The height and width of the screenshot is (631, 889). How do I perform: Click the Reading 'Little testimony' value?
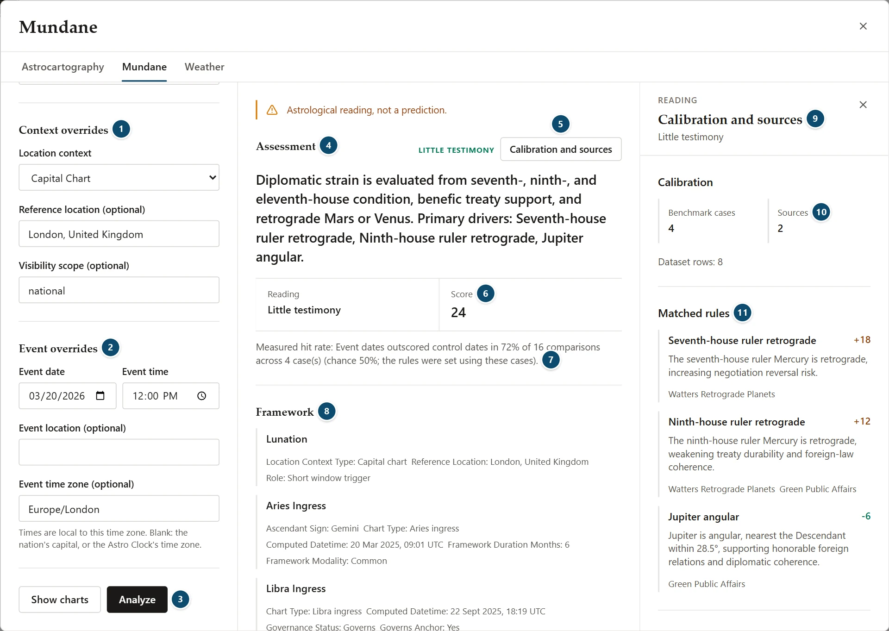click(304, 310)
